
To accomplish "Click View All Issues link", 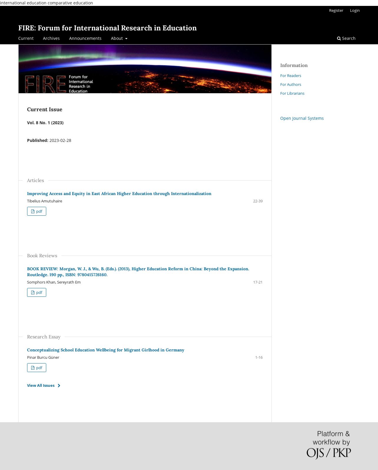I will (x=44, y=385).
